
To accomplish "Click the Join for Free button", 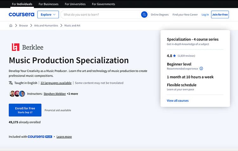I will tap(220, 15).
